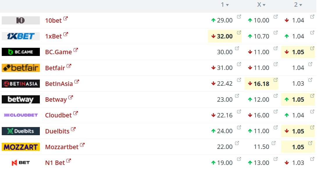
Task: Open the external link icon beside Cloudbet name
Action: [76, 113]
